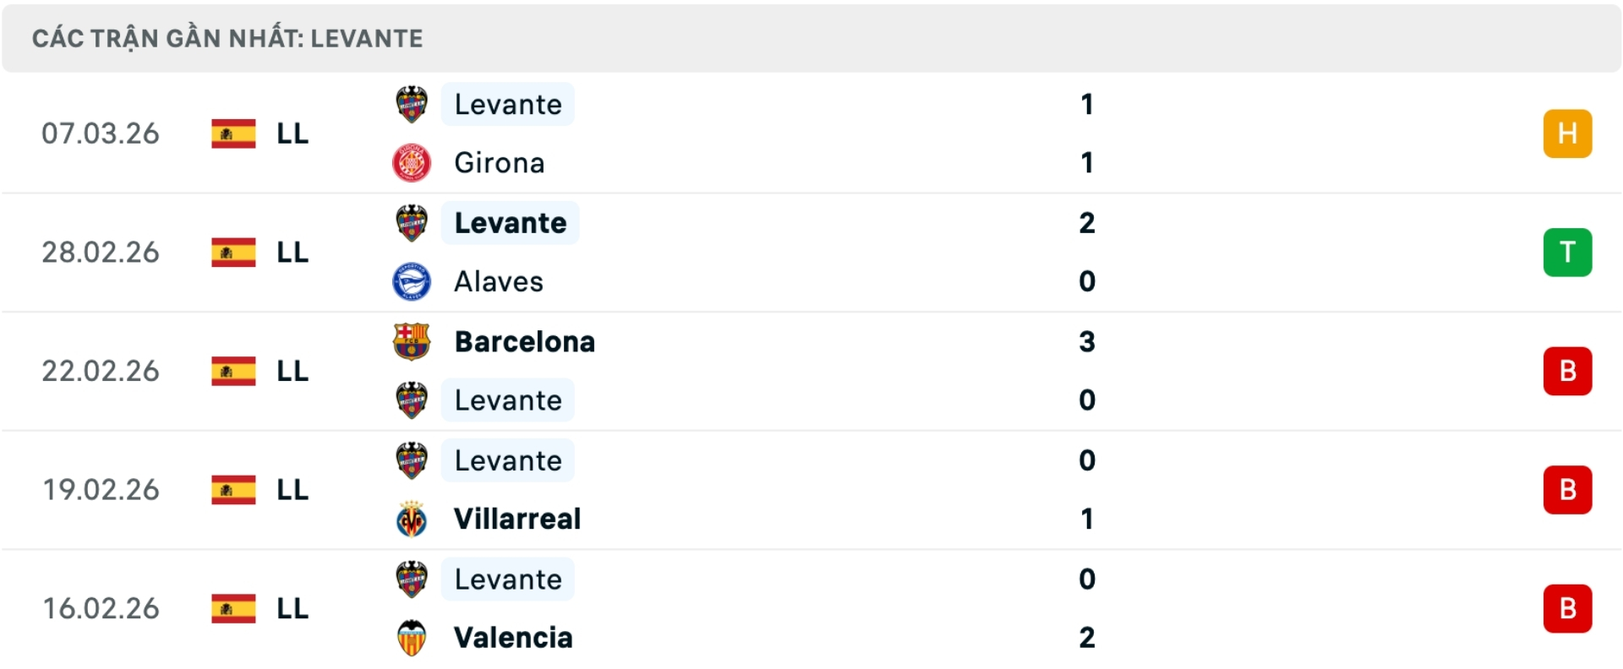Image resolution: width=1623 pixels, height=669 pixels.
Task: Select the Girona club badge
Action: tap(412, 162)
